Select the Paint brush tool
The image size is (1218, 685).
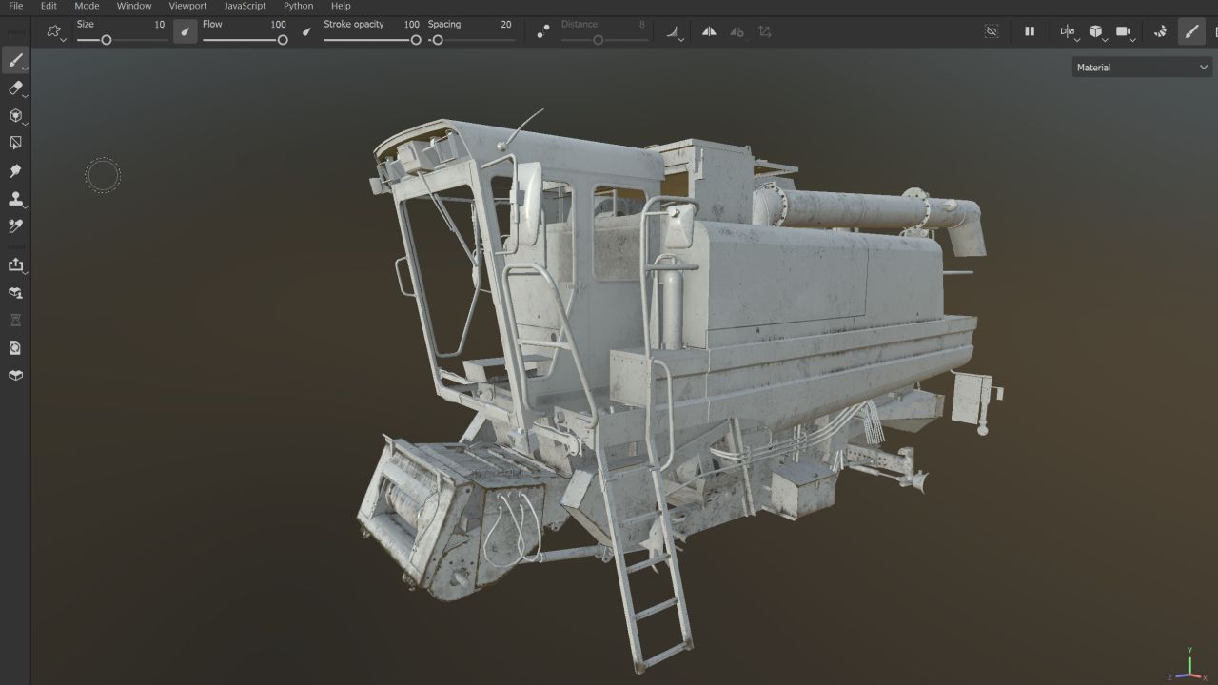point(15,61)
